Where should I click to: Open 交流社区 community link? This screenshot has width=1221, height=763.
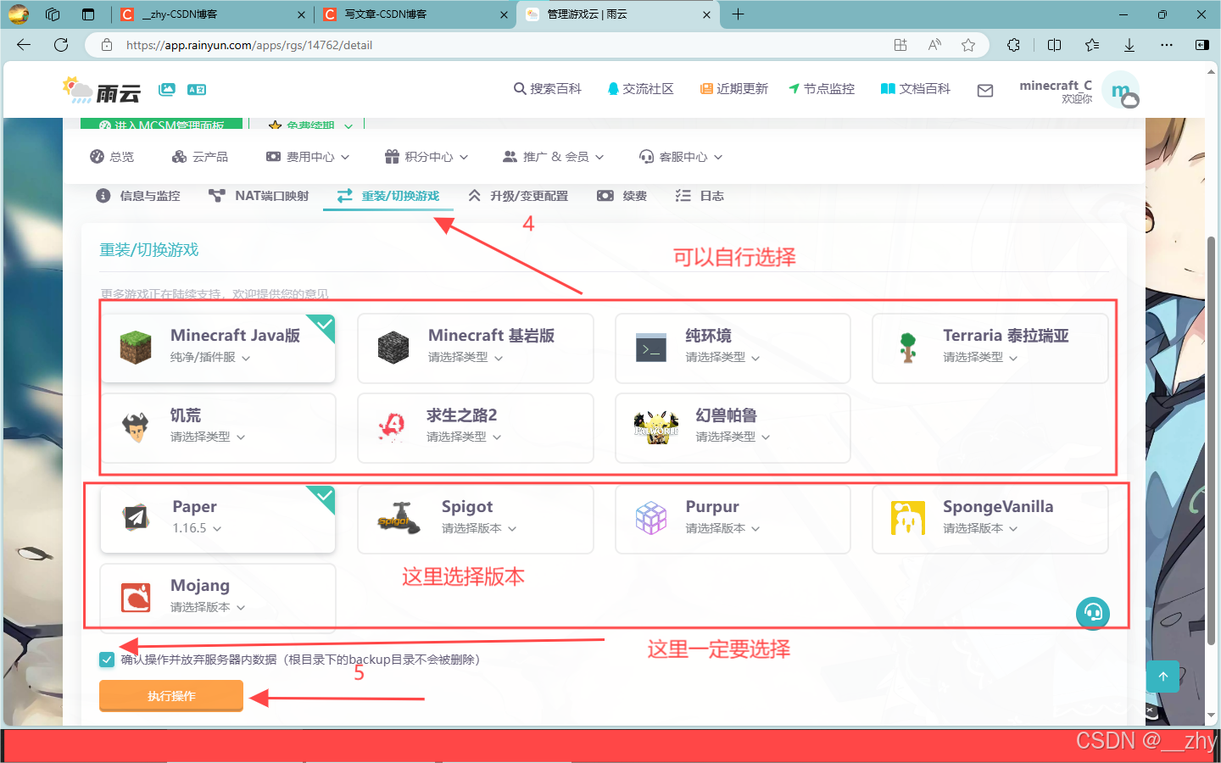click(640, 89)
